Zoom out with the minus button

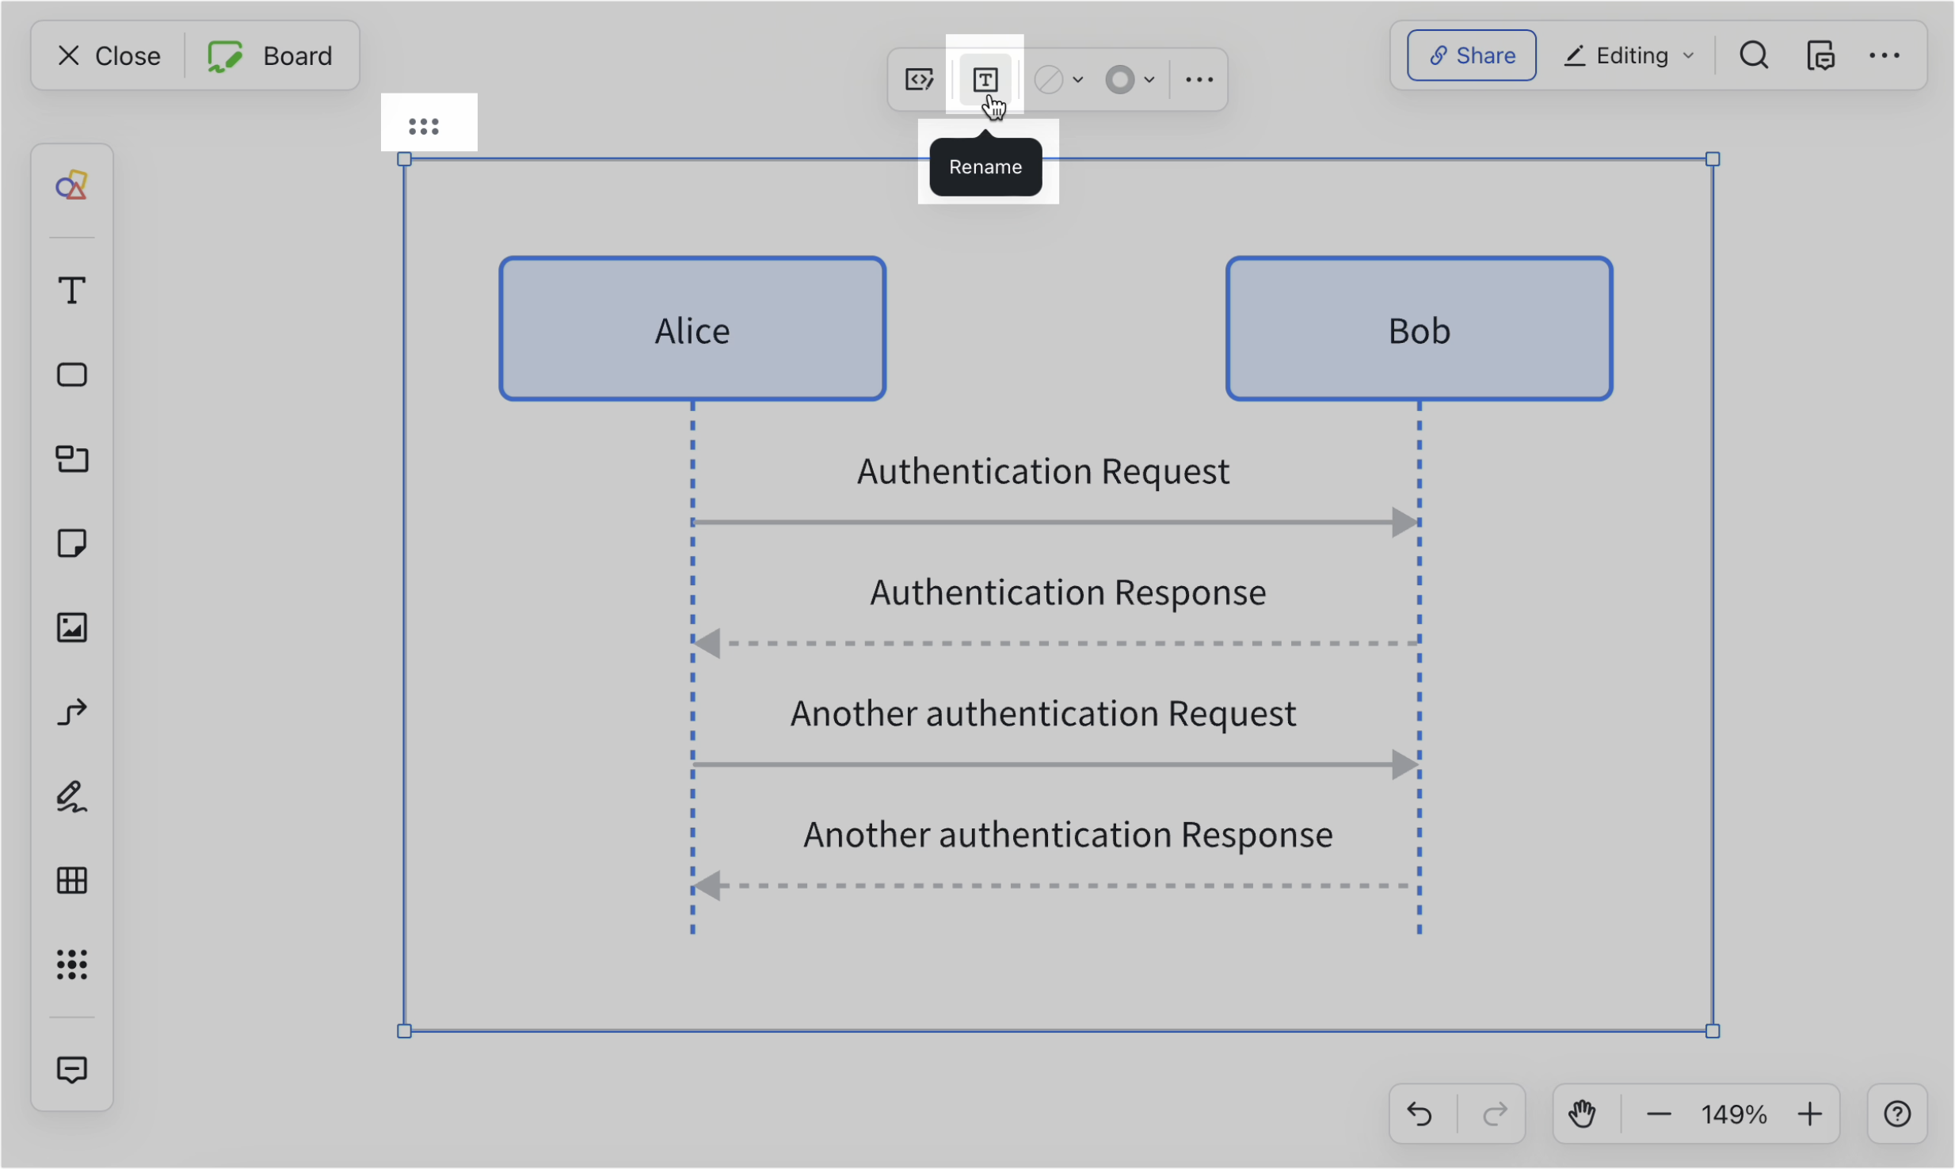point(1659,1114)
